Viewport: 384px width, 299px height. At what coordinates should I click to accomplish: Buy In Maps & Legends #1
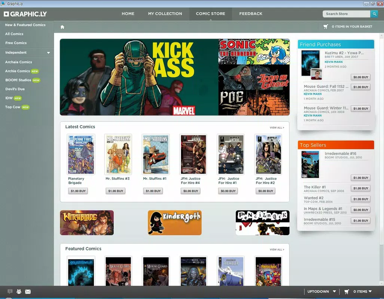click(360, 210)
